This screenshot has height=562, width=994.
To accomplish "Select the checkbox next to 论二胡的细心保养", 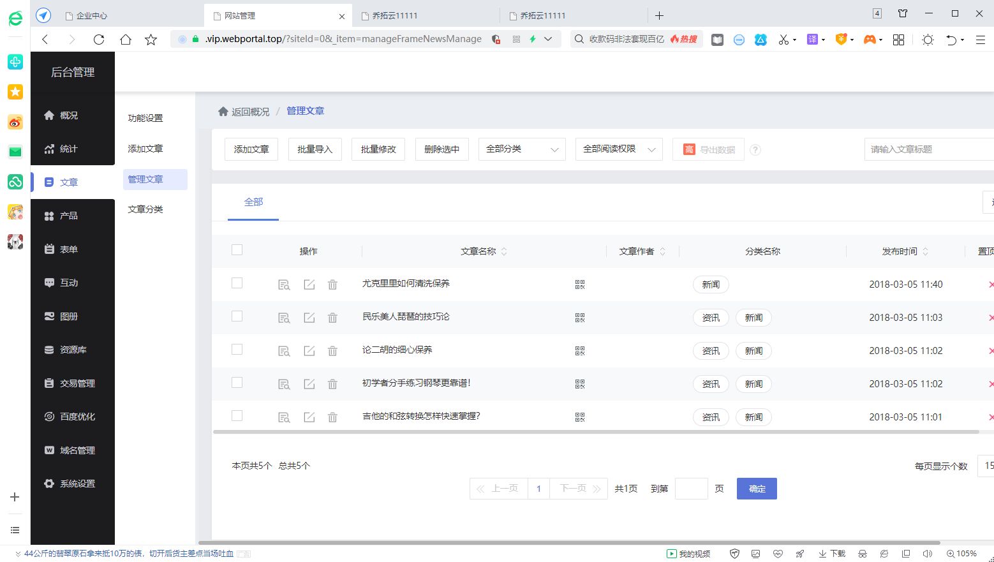I will click(237, 349).
